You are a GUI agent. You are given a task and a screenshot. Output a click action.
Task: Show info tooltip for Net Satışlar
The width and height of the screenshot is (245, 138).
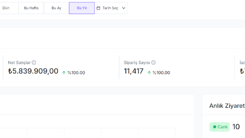[x=34, y=63]
